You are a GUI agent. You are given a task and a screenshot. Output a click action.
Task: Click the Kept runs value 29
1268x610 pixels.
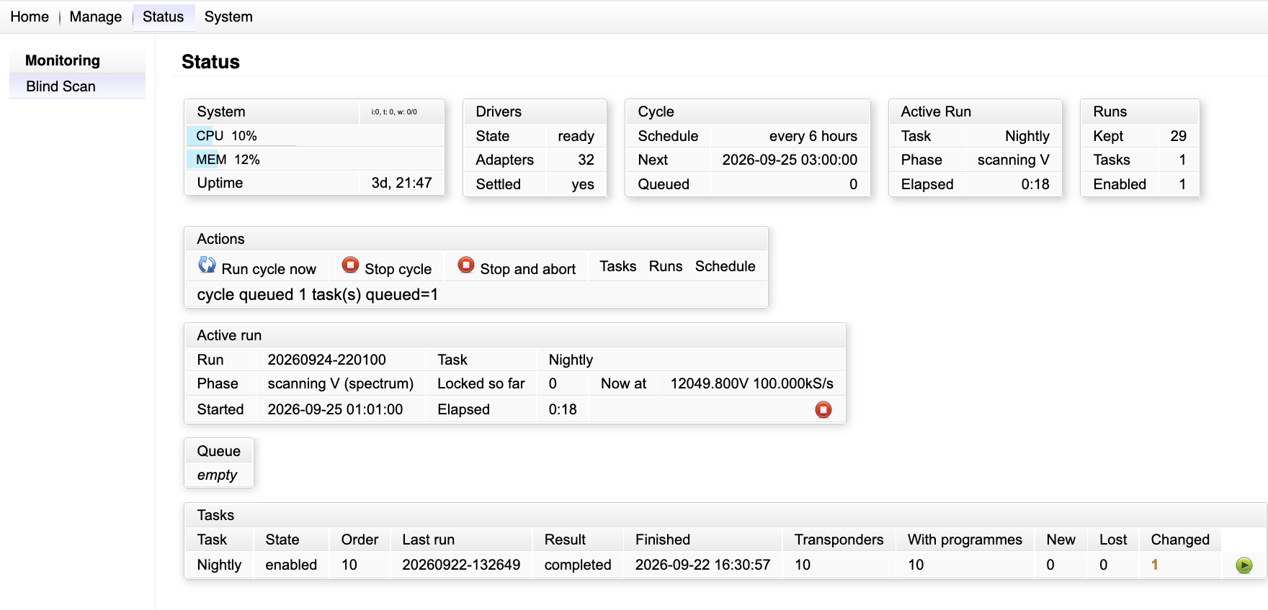coord(1178,136)
